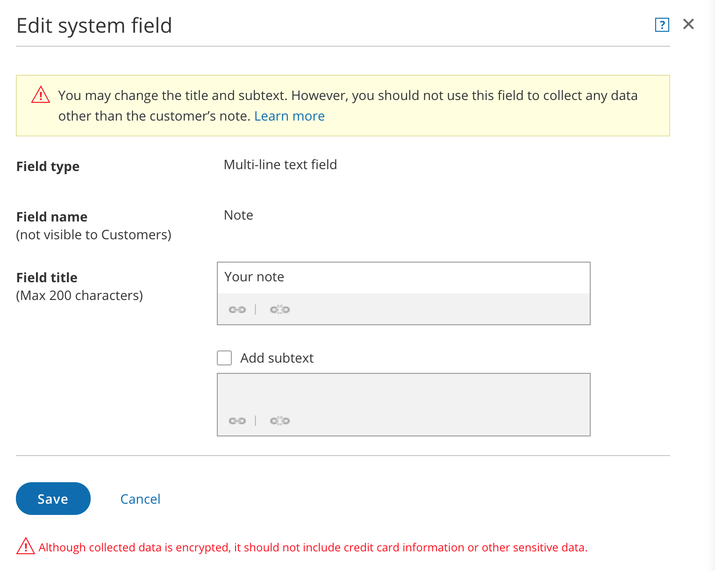Cancel editing the system field

[140, 499]
